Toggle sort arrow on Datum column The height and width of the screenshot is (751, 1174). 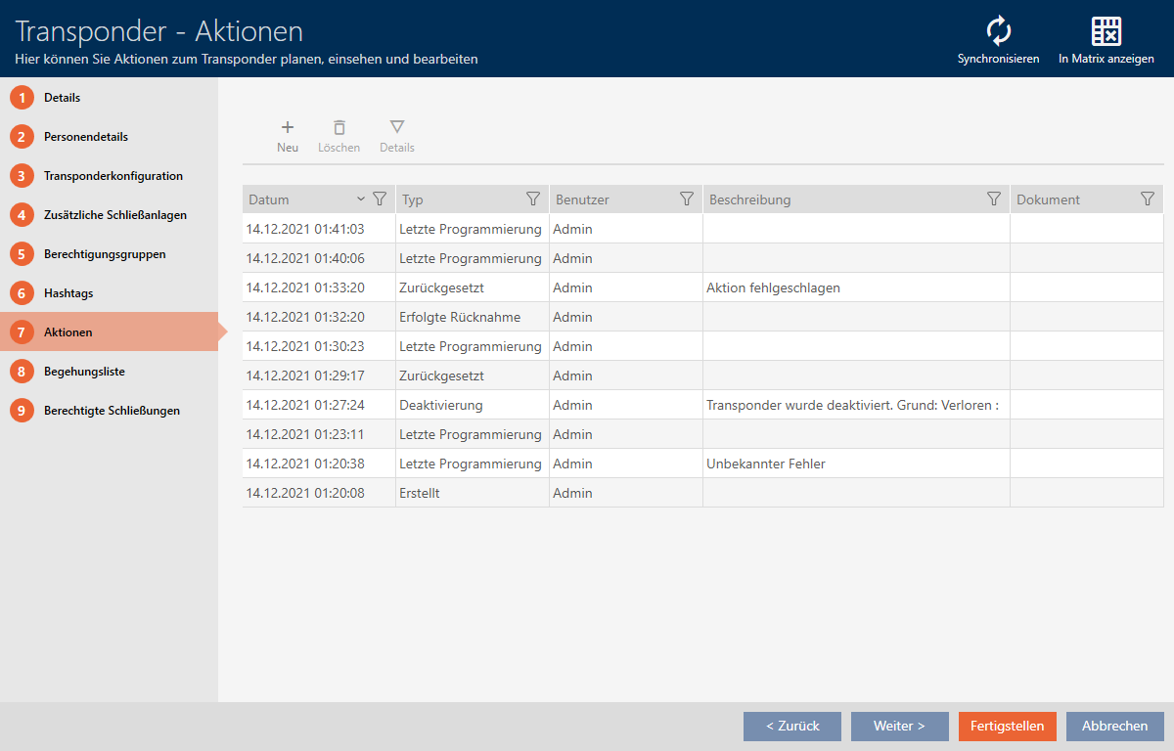(361, 199)
